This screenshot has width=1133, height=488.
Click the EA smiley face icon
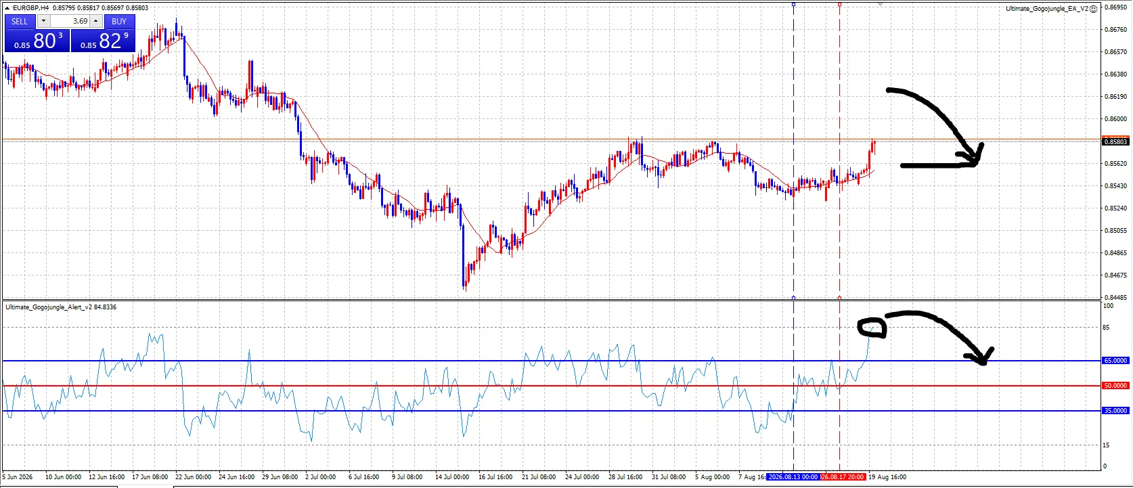[x=1094, y=9]
